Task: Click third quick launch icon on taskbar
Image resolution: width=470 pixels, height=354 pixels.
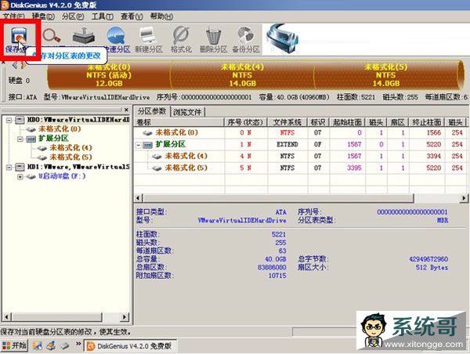Action: click(x=65, y=346)
